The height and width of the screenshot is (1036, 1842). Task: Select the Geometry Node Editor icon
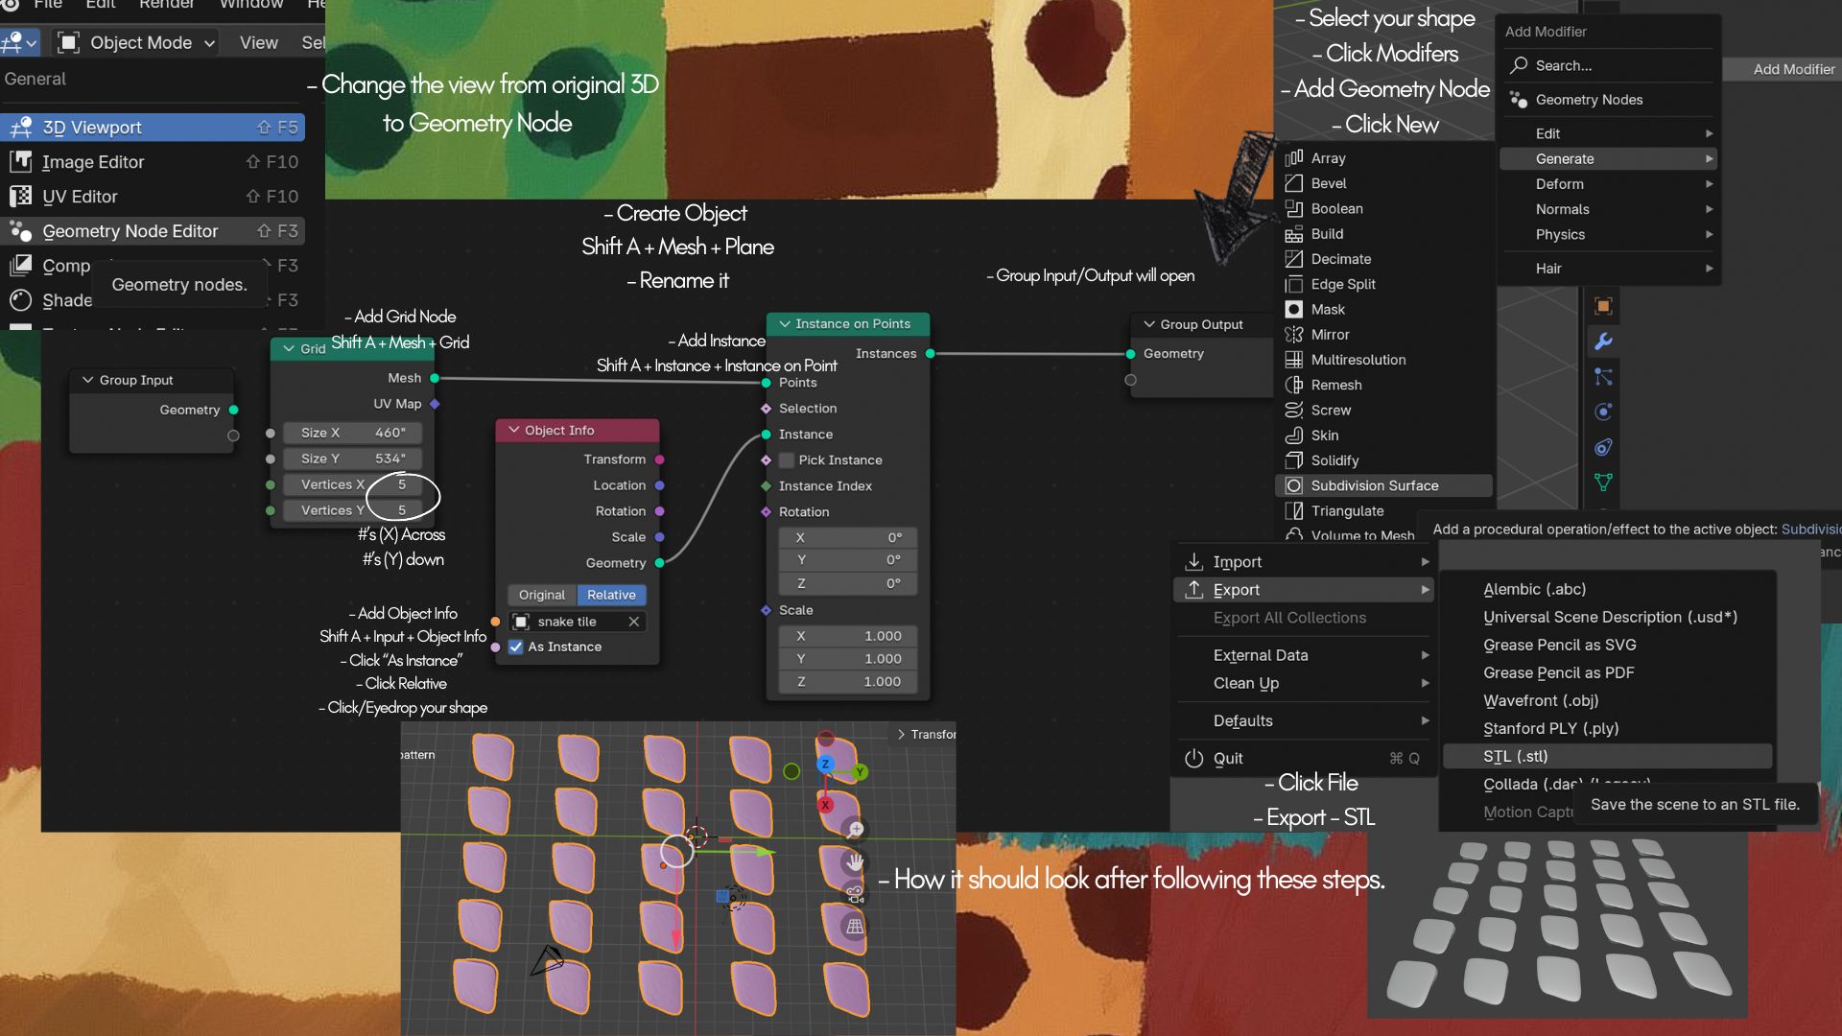tap(20, 231)
